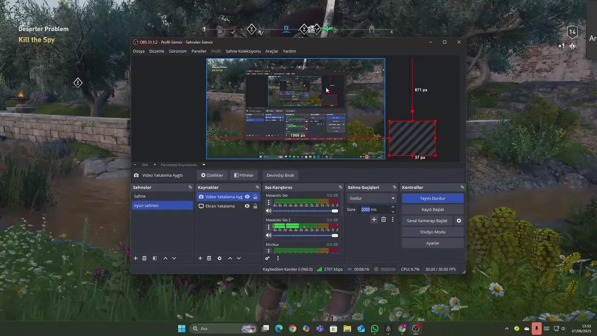Add a new source in Kaynaklar panel
The height and width of the screenshot is (336, 597).
pos(200,258)
